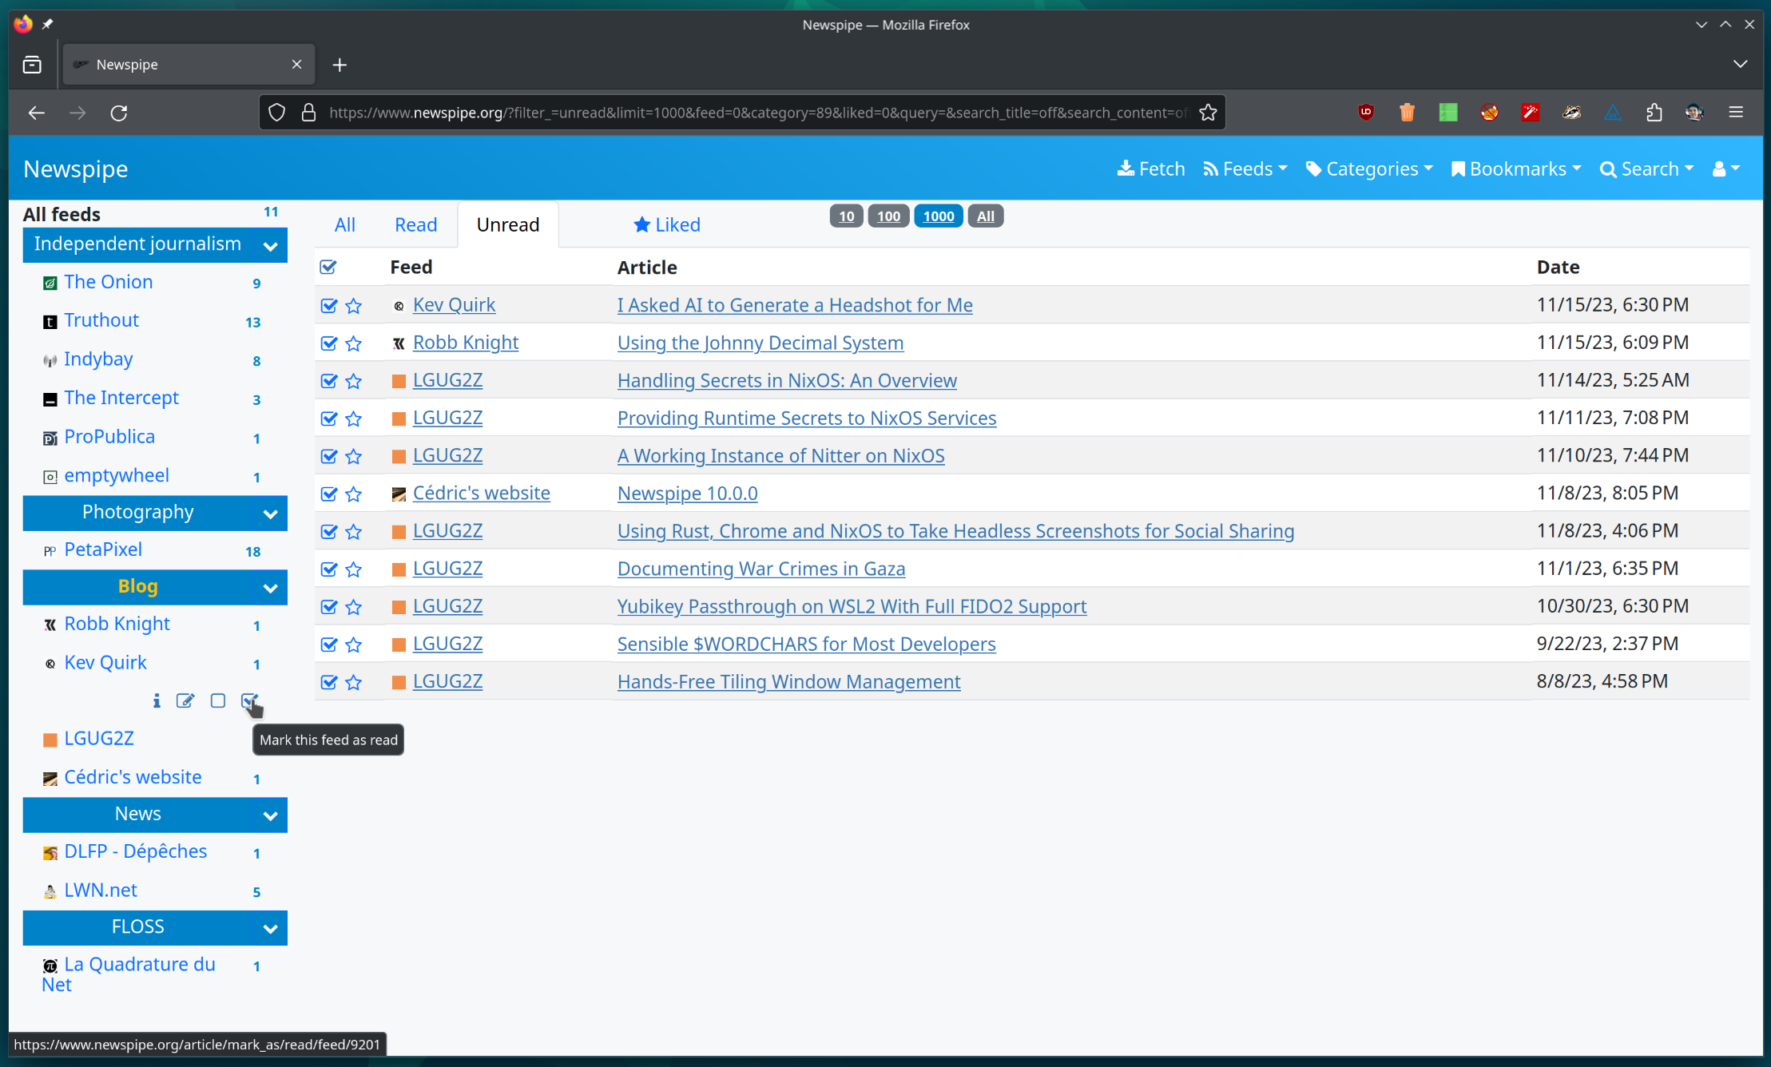Click the empty checkbox under Kev Quirk
Image resolution: width=1771 pixels, height=1067 pixels.
pyautogui.click(x=217, y=700)
